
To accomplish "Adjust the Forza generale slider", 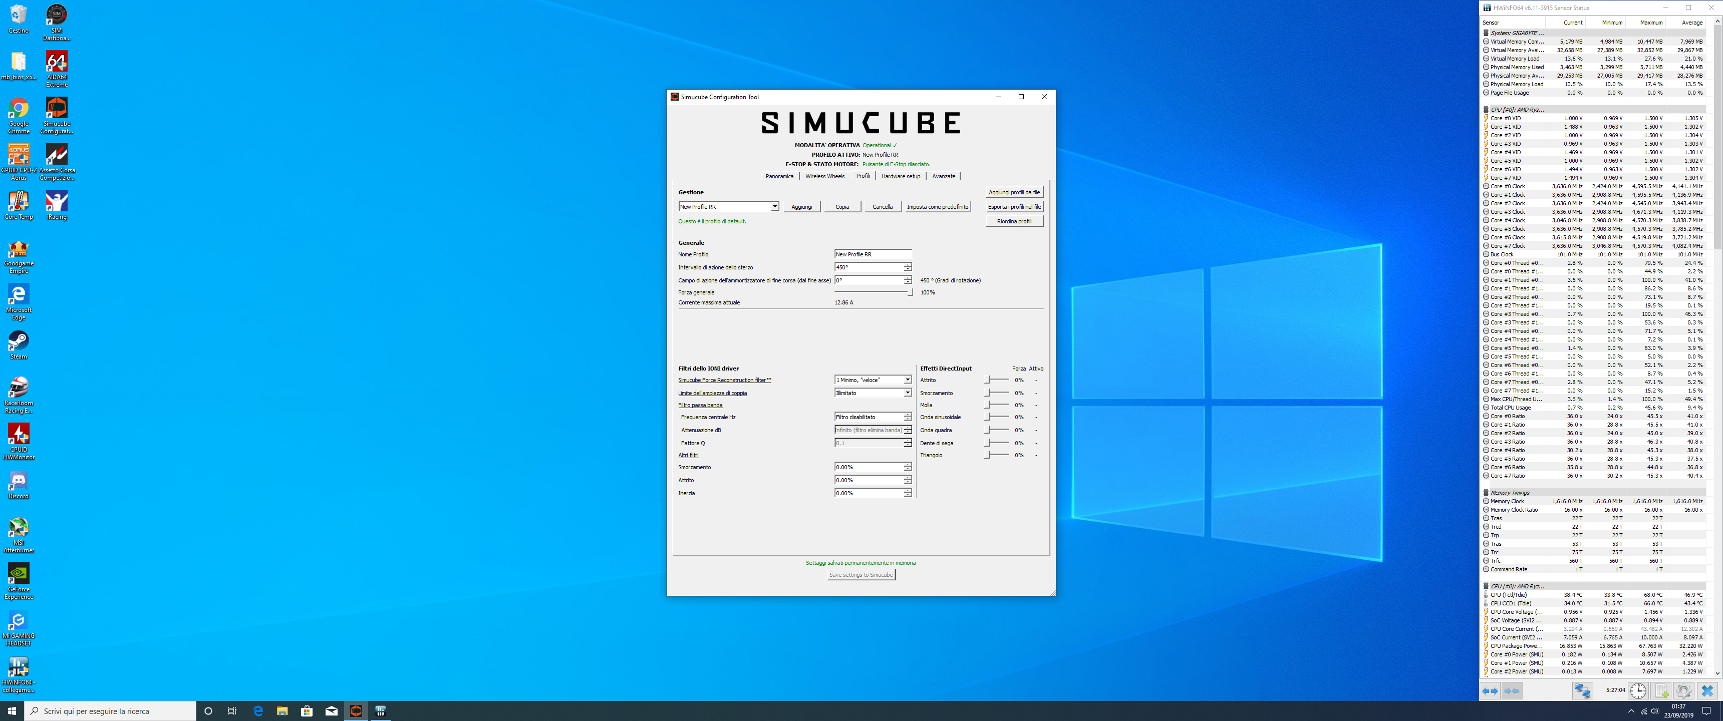I will pyautogui.click(x=910, y=292).
